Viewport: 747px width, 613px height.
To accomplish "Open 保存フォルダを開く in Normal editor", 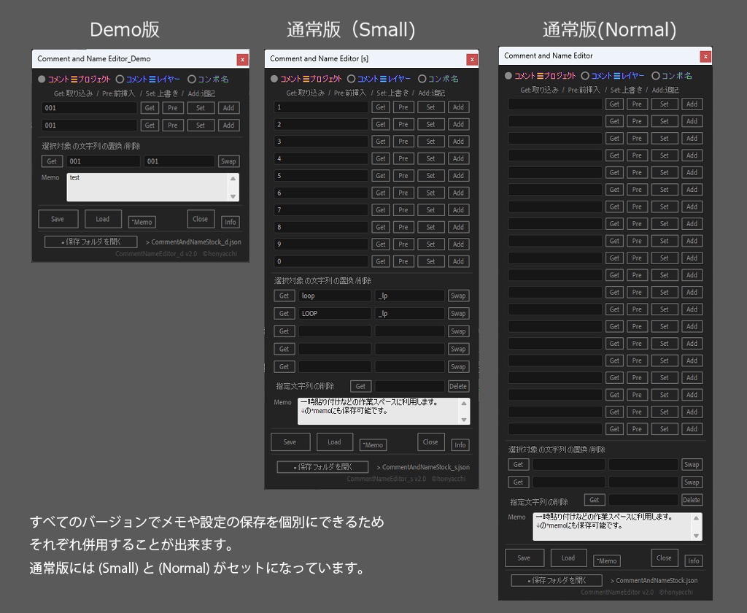I will (557, 581).
